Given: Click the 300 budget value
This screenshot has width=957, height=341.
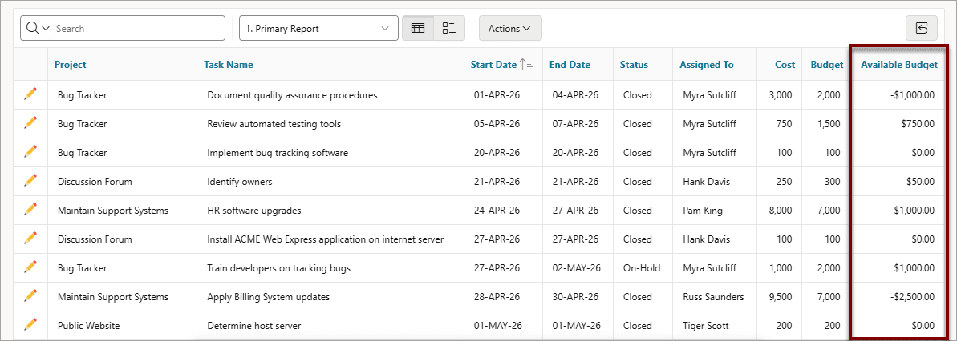Looking at the screenshot, I should point(832,182).
